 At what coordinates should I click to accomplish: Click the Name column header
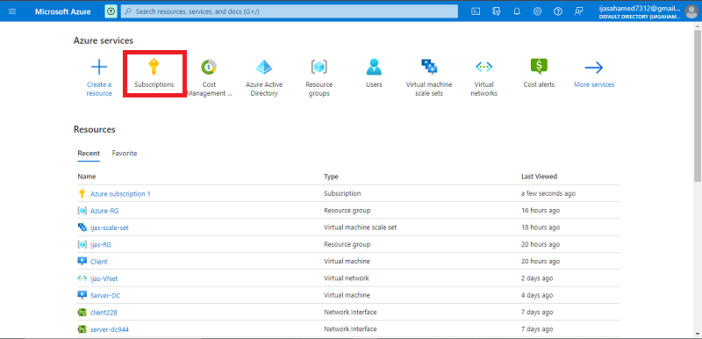[x=87, y=177]
